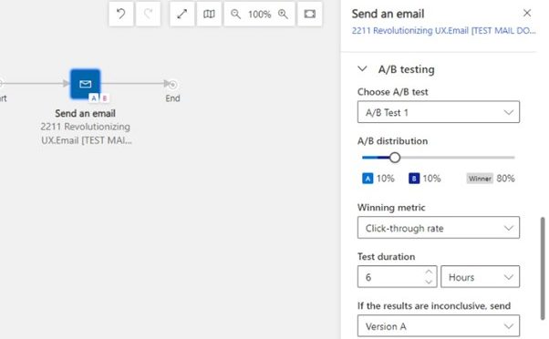The image size is (549, 339).
Task: Open the 2211 Revolutionizing UX.Email link
Action: [443, 30]
